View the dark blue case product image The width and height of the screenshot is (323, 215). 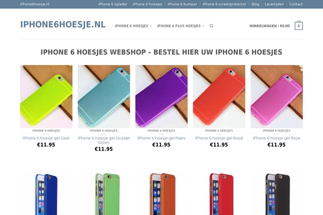46,194
